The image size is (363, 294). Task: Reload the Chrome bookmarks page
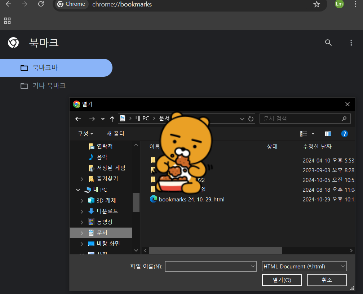[x=41, y=4]
